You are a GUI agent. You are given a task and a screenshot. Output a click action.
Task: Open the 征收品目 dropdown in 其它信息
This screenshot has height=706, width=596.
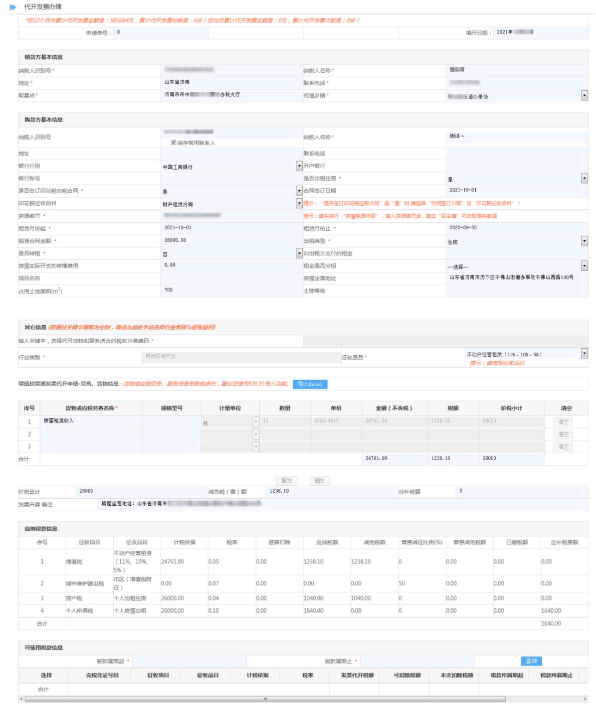coord(584,353)
